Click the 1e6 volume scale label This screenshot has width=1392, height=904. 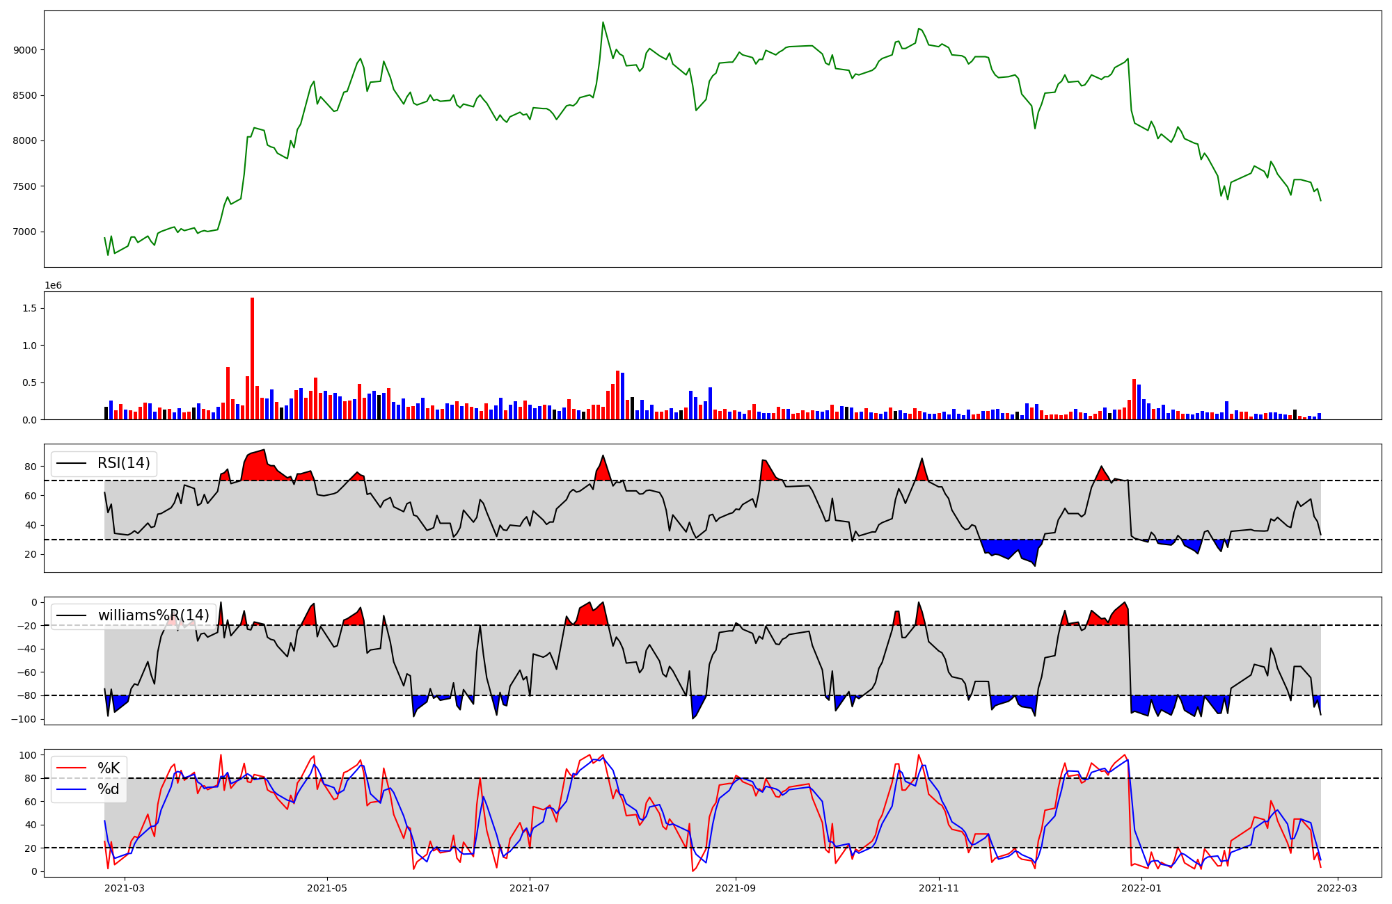54,285
